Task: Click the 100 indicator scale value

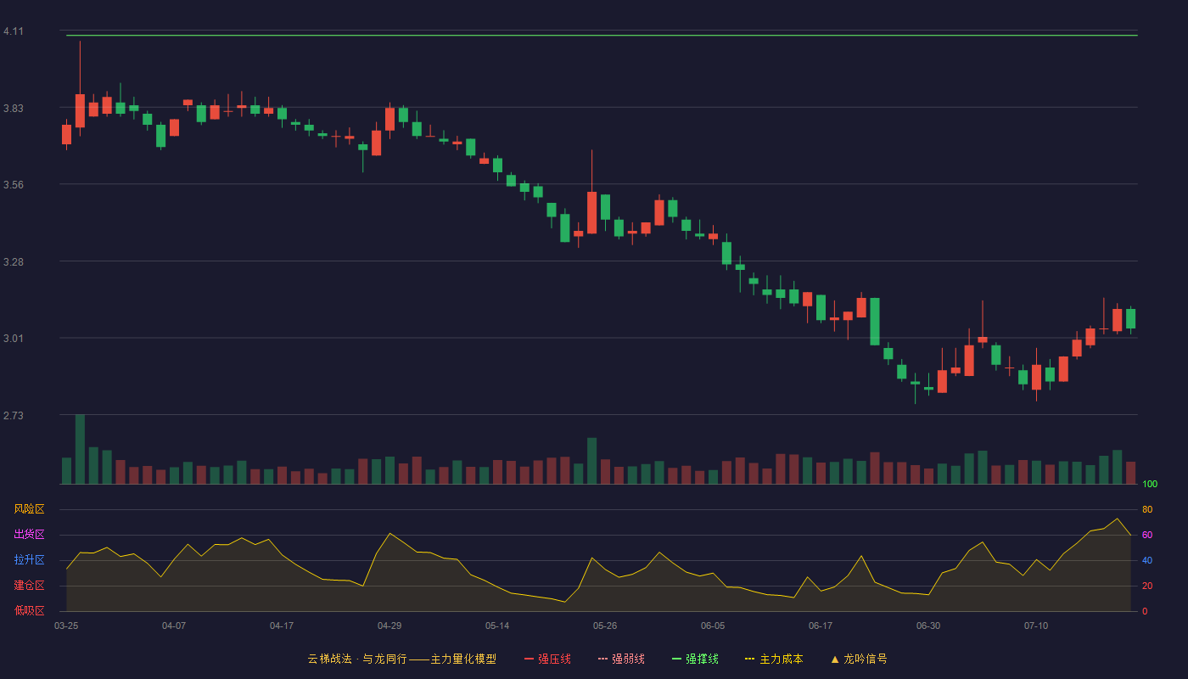Action: tap(1150, 484)
